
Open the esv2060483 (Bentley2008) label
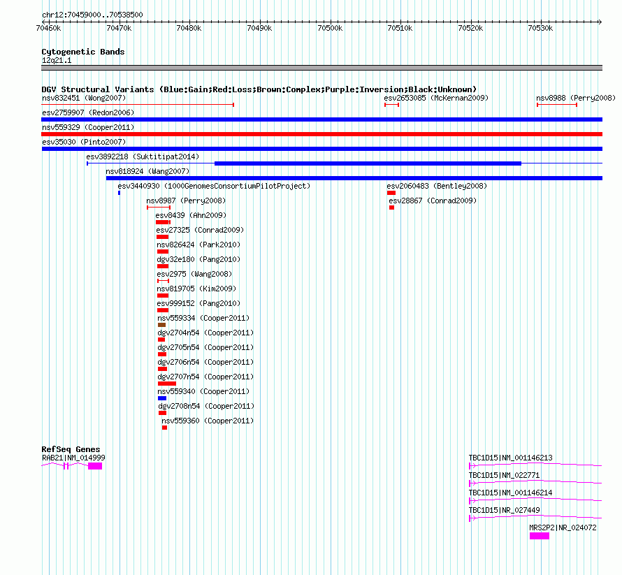(x=437, y=186)
